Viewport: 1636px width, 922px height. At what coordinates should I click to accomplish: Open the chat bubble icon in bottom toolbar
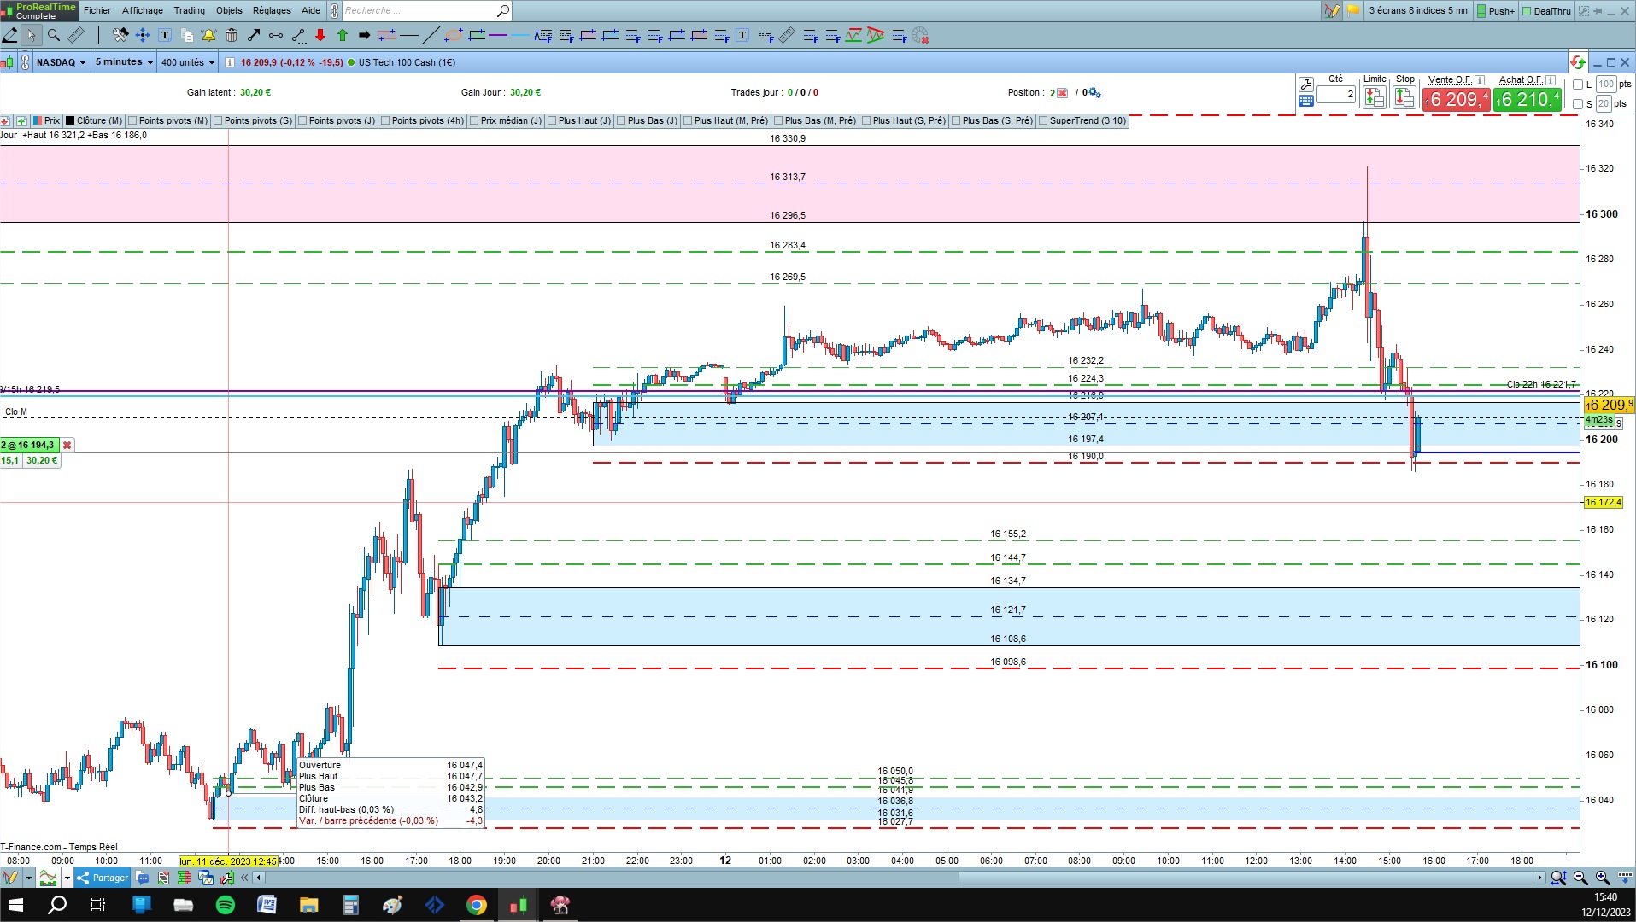pos(143,878)
